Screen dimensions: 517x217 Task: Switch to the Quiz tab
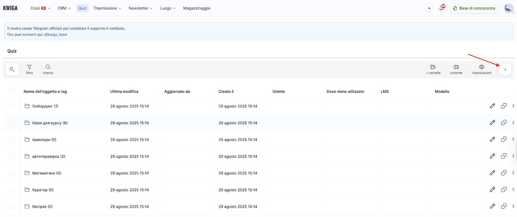(82, 8)
